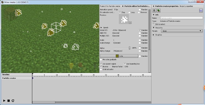
Task: Expand the Speed section triangle
Action: tap(101, 28)
